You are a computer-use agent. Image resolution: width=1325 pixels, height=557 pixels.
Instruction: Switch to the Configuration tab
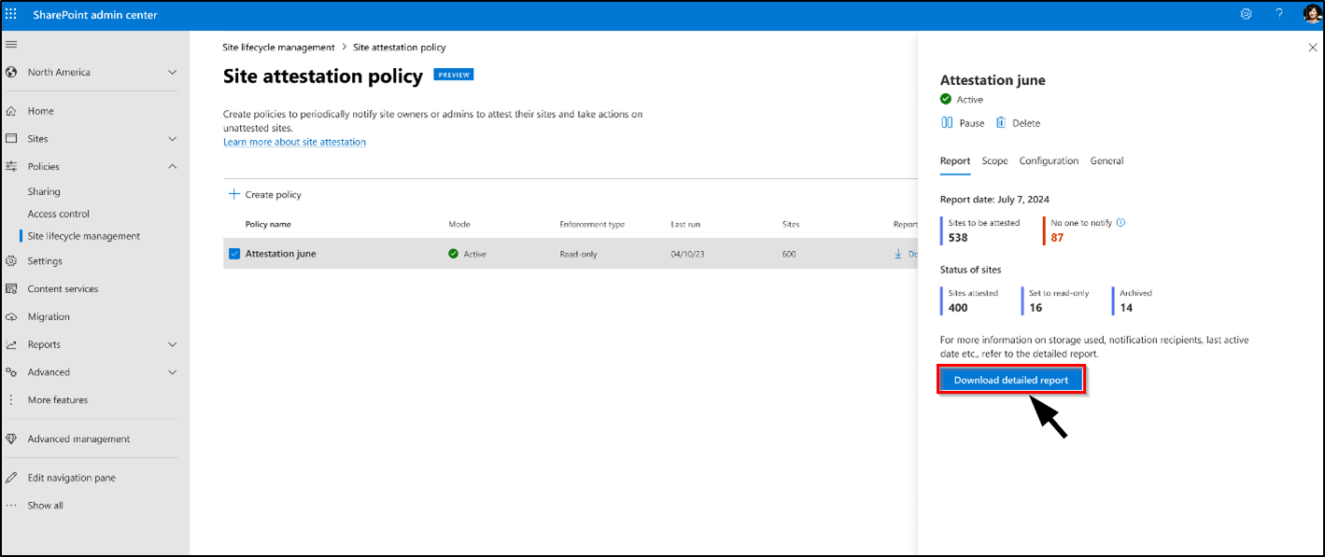click(x=1049, y=161)
